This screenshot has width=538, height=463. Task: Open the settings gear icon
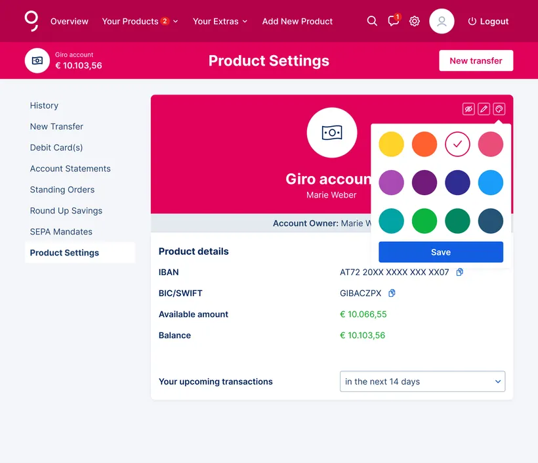tap(414, 21)
